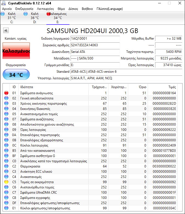The height and width of the screenshot is (214, 185).
Task: Click the status icon for Ανάκτηση ECC υλικού
Action: (x=6, y=171)
